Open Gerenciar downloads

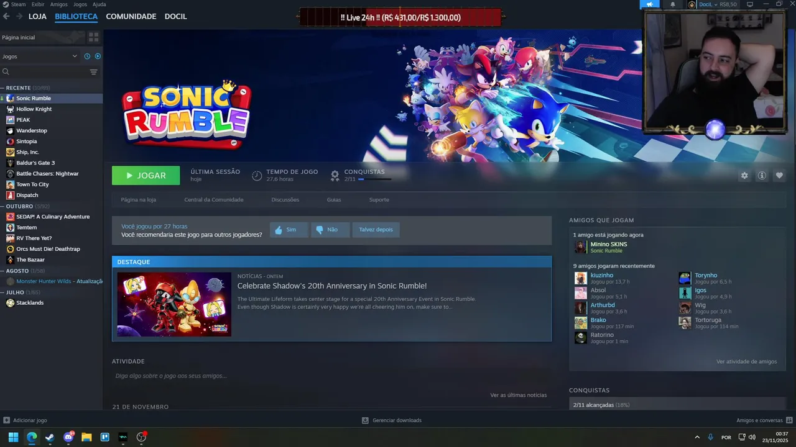coord(392,420)
